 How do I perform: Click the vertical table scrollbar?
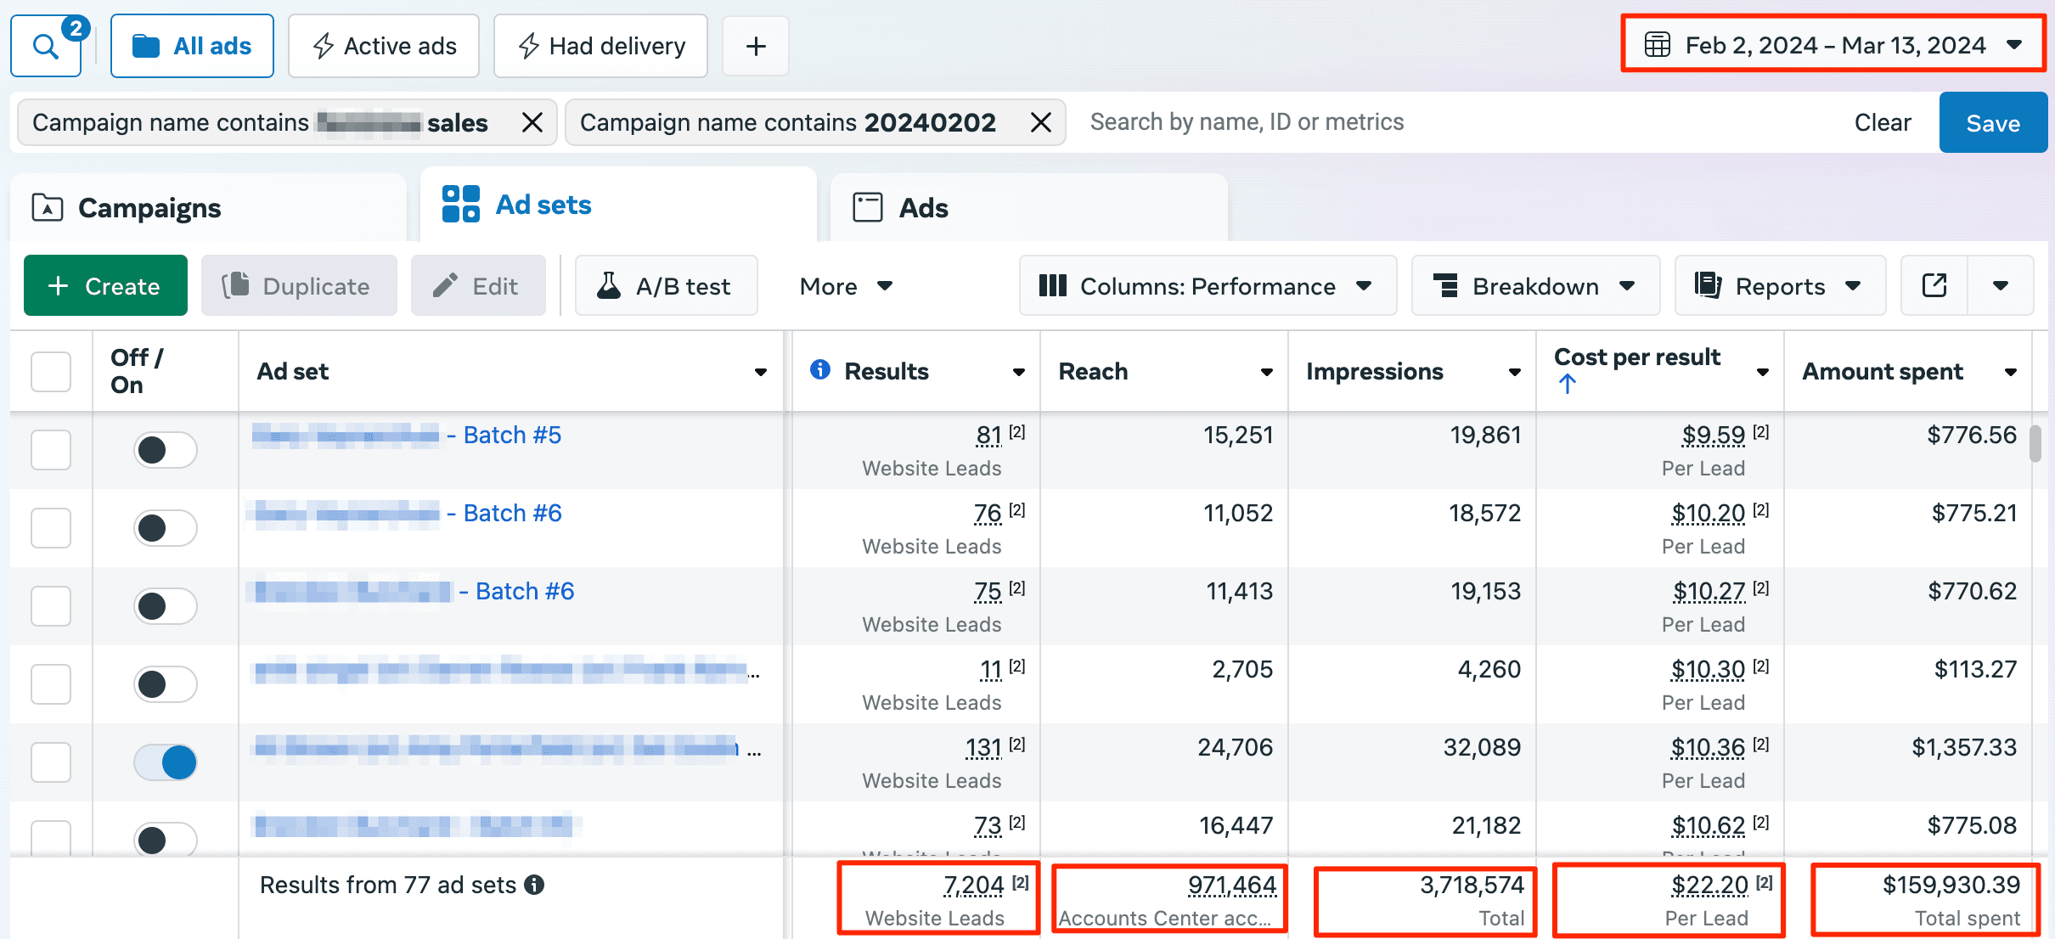[x=2035, y=443]
